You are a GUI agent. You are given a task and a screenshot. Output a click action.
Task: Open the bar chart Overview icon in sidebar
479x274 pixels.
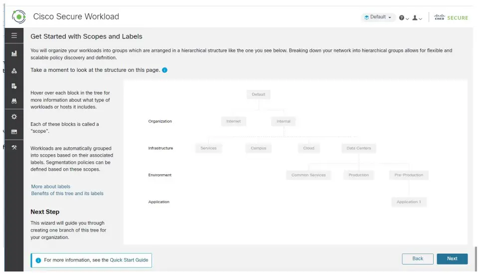tap(14, 53)
